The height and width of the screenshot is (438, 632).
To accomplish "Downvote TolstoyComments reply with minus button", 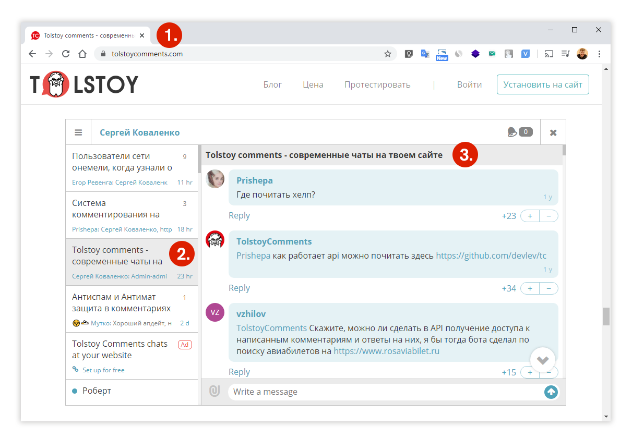I will coord(549,288).
